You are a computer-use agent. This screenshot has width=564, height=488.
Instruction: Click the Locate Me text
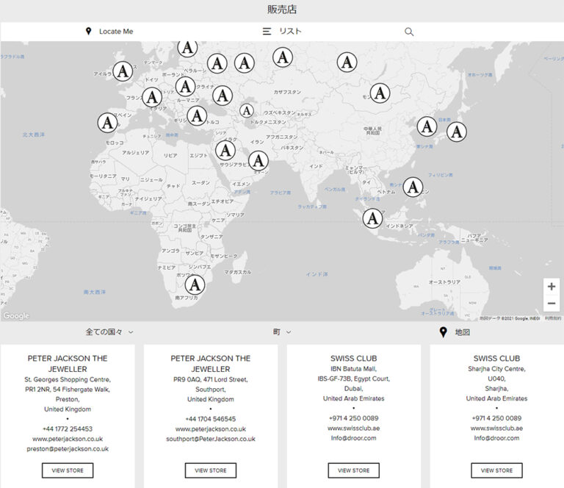pyautogui.click(x=116, y=32)
